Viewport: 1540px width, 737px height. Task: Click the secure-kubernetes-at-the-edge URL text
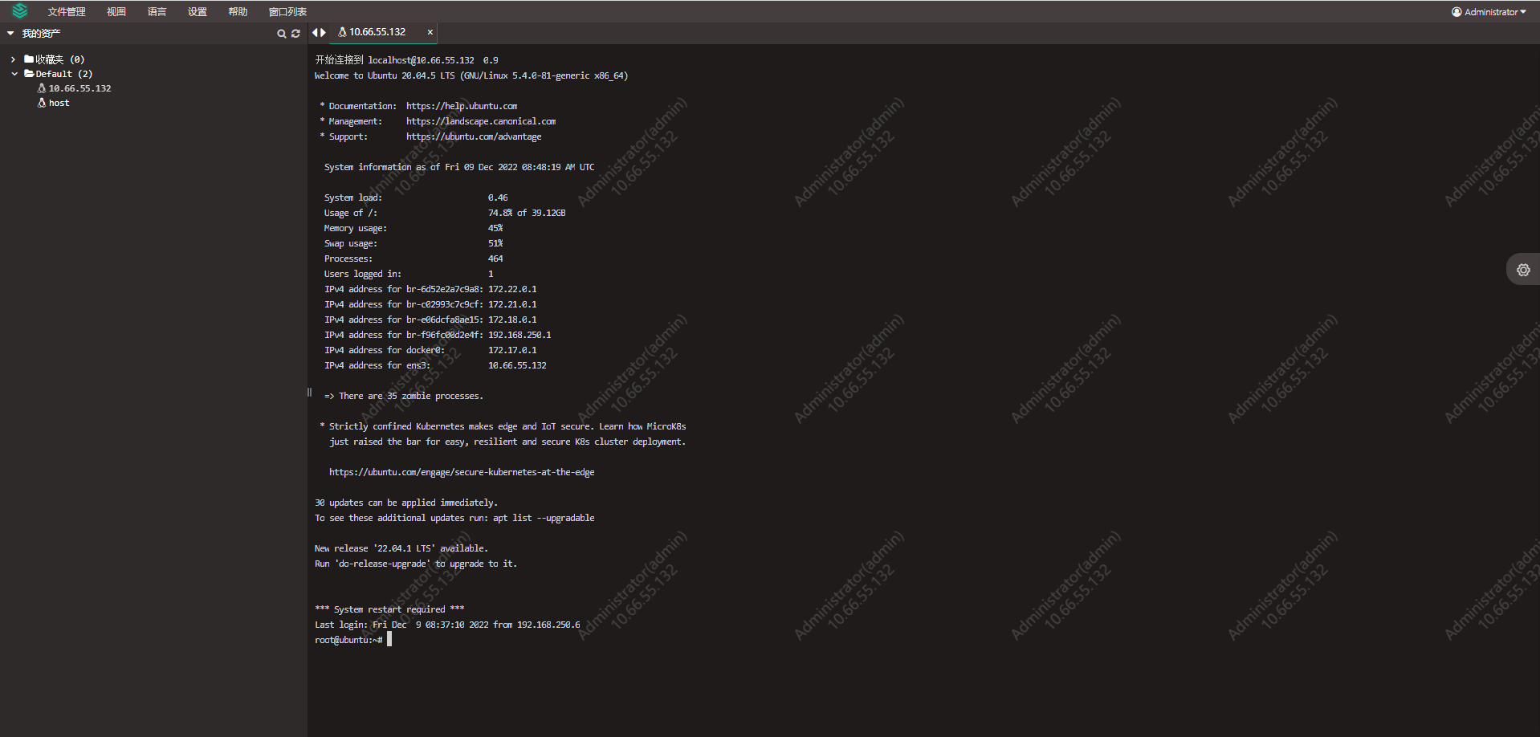click(x=462, y=472)
